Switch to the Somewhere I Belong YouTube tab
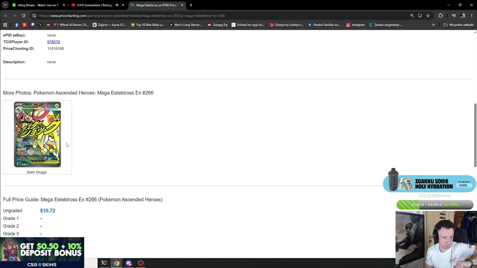Image resolution: width=477 pixels, height=268 pixels. [94, 5]
